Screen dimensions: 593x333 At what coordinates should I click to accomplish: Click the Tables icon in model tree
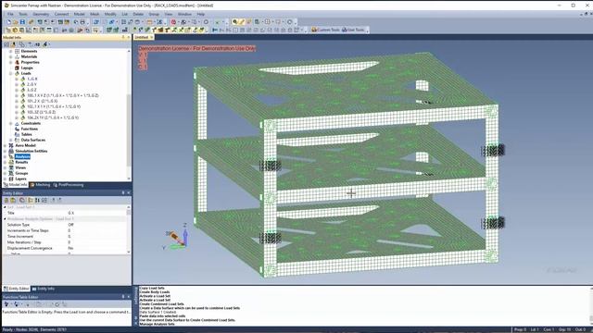click(x=17, y=134)
